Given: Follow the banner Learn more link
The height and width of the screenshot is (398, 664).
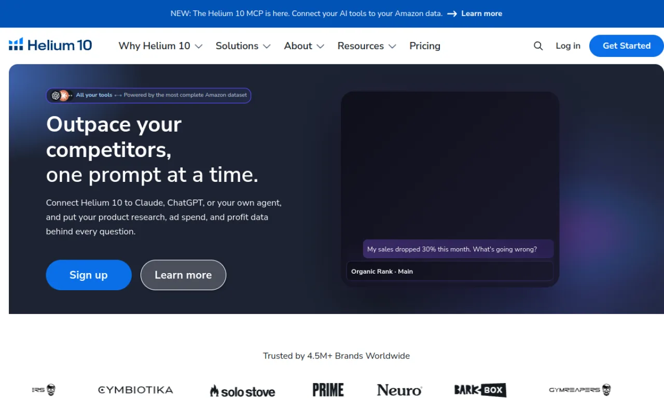Looking at the screenshot, I should (x=481, y=13).
